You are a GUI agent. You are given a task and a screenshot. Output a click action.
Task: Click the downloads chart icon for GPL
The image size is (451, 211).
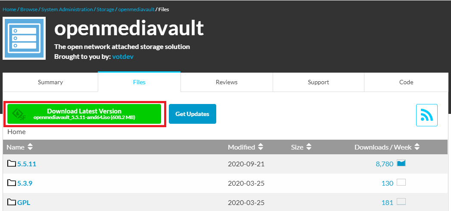click(401, 202)
